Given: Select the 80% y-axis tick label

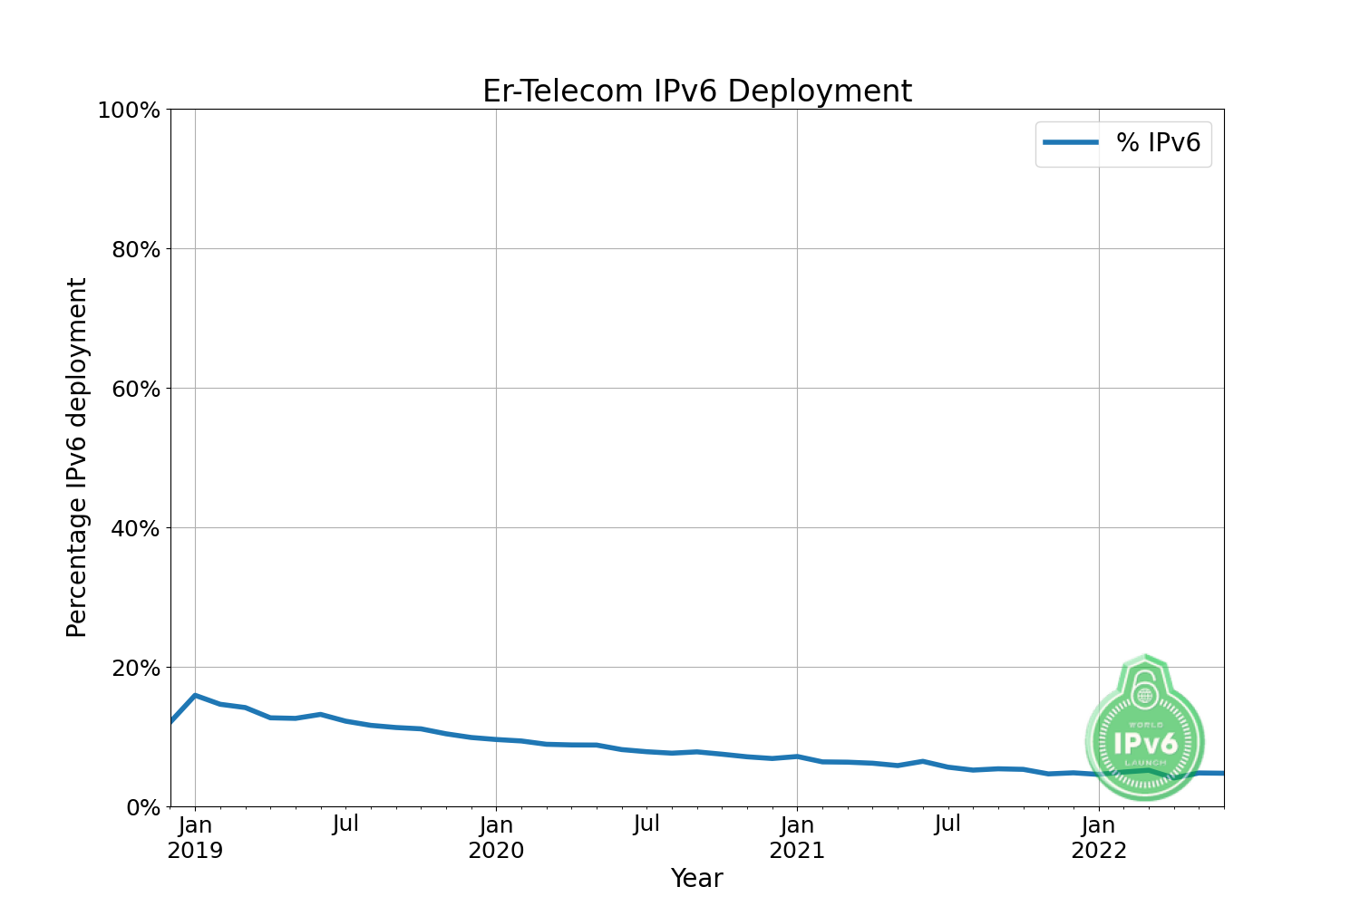Looking at the screenshot, I should point(135,250).
